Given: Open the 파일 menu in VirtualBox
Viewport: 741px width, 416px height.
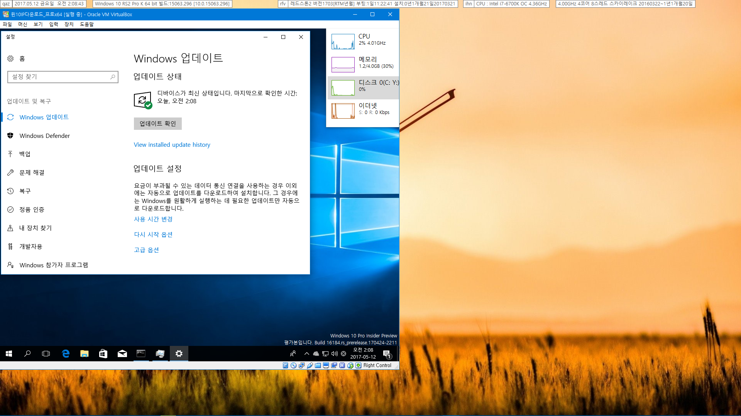Looking at the screenshot, I should coord(7,24).
